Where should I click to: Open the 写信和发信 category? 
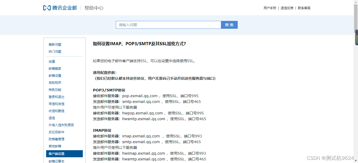tap(57, 104)
